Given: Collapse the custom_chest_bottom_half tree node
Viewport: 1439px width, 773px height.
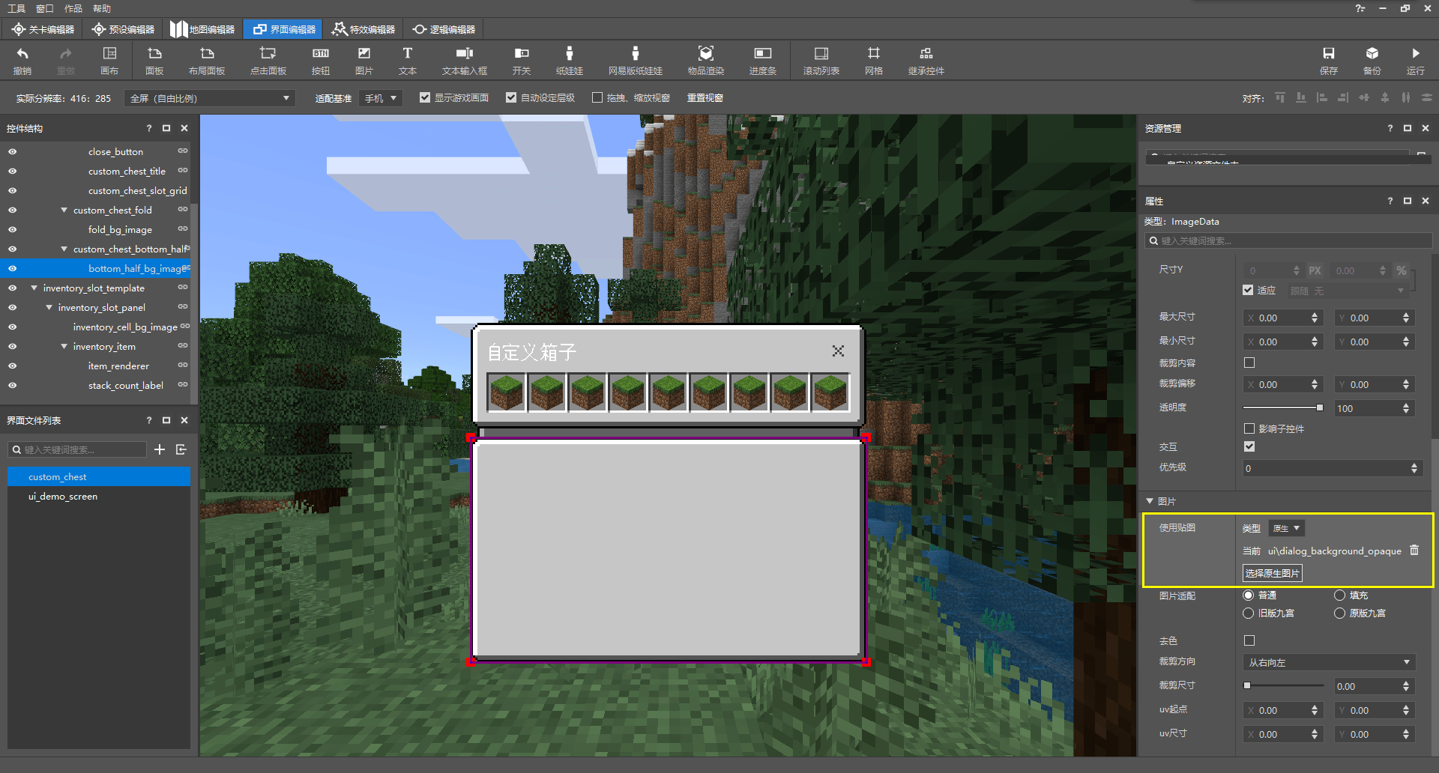Looking at the screenshot, I should click(64, 249).
